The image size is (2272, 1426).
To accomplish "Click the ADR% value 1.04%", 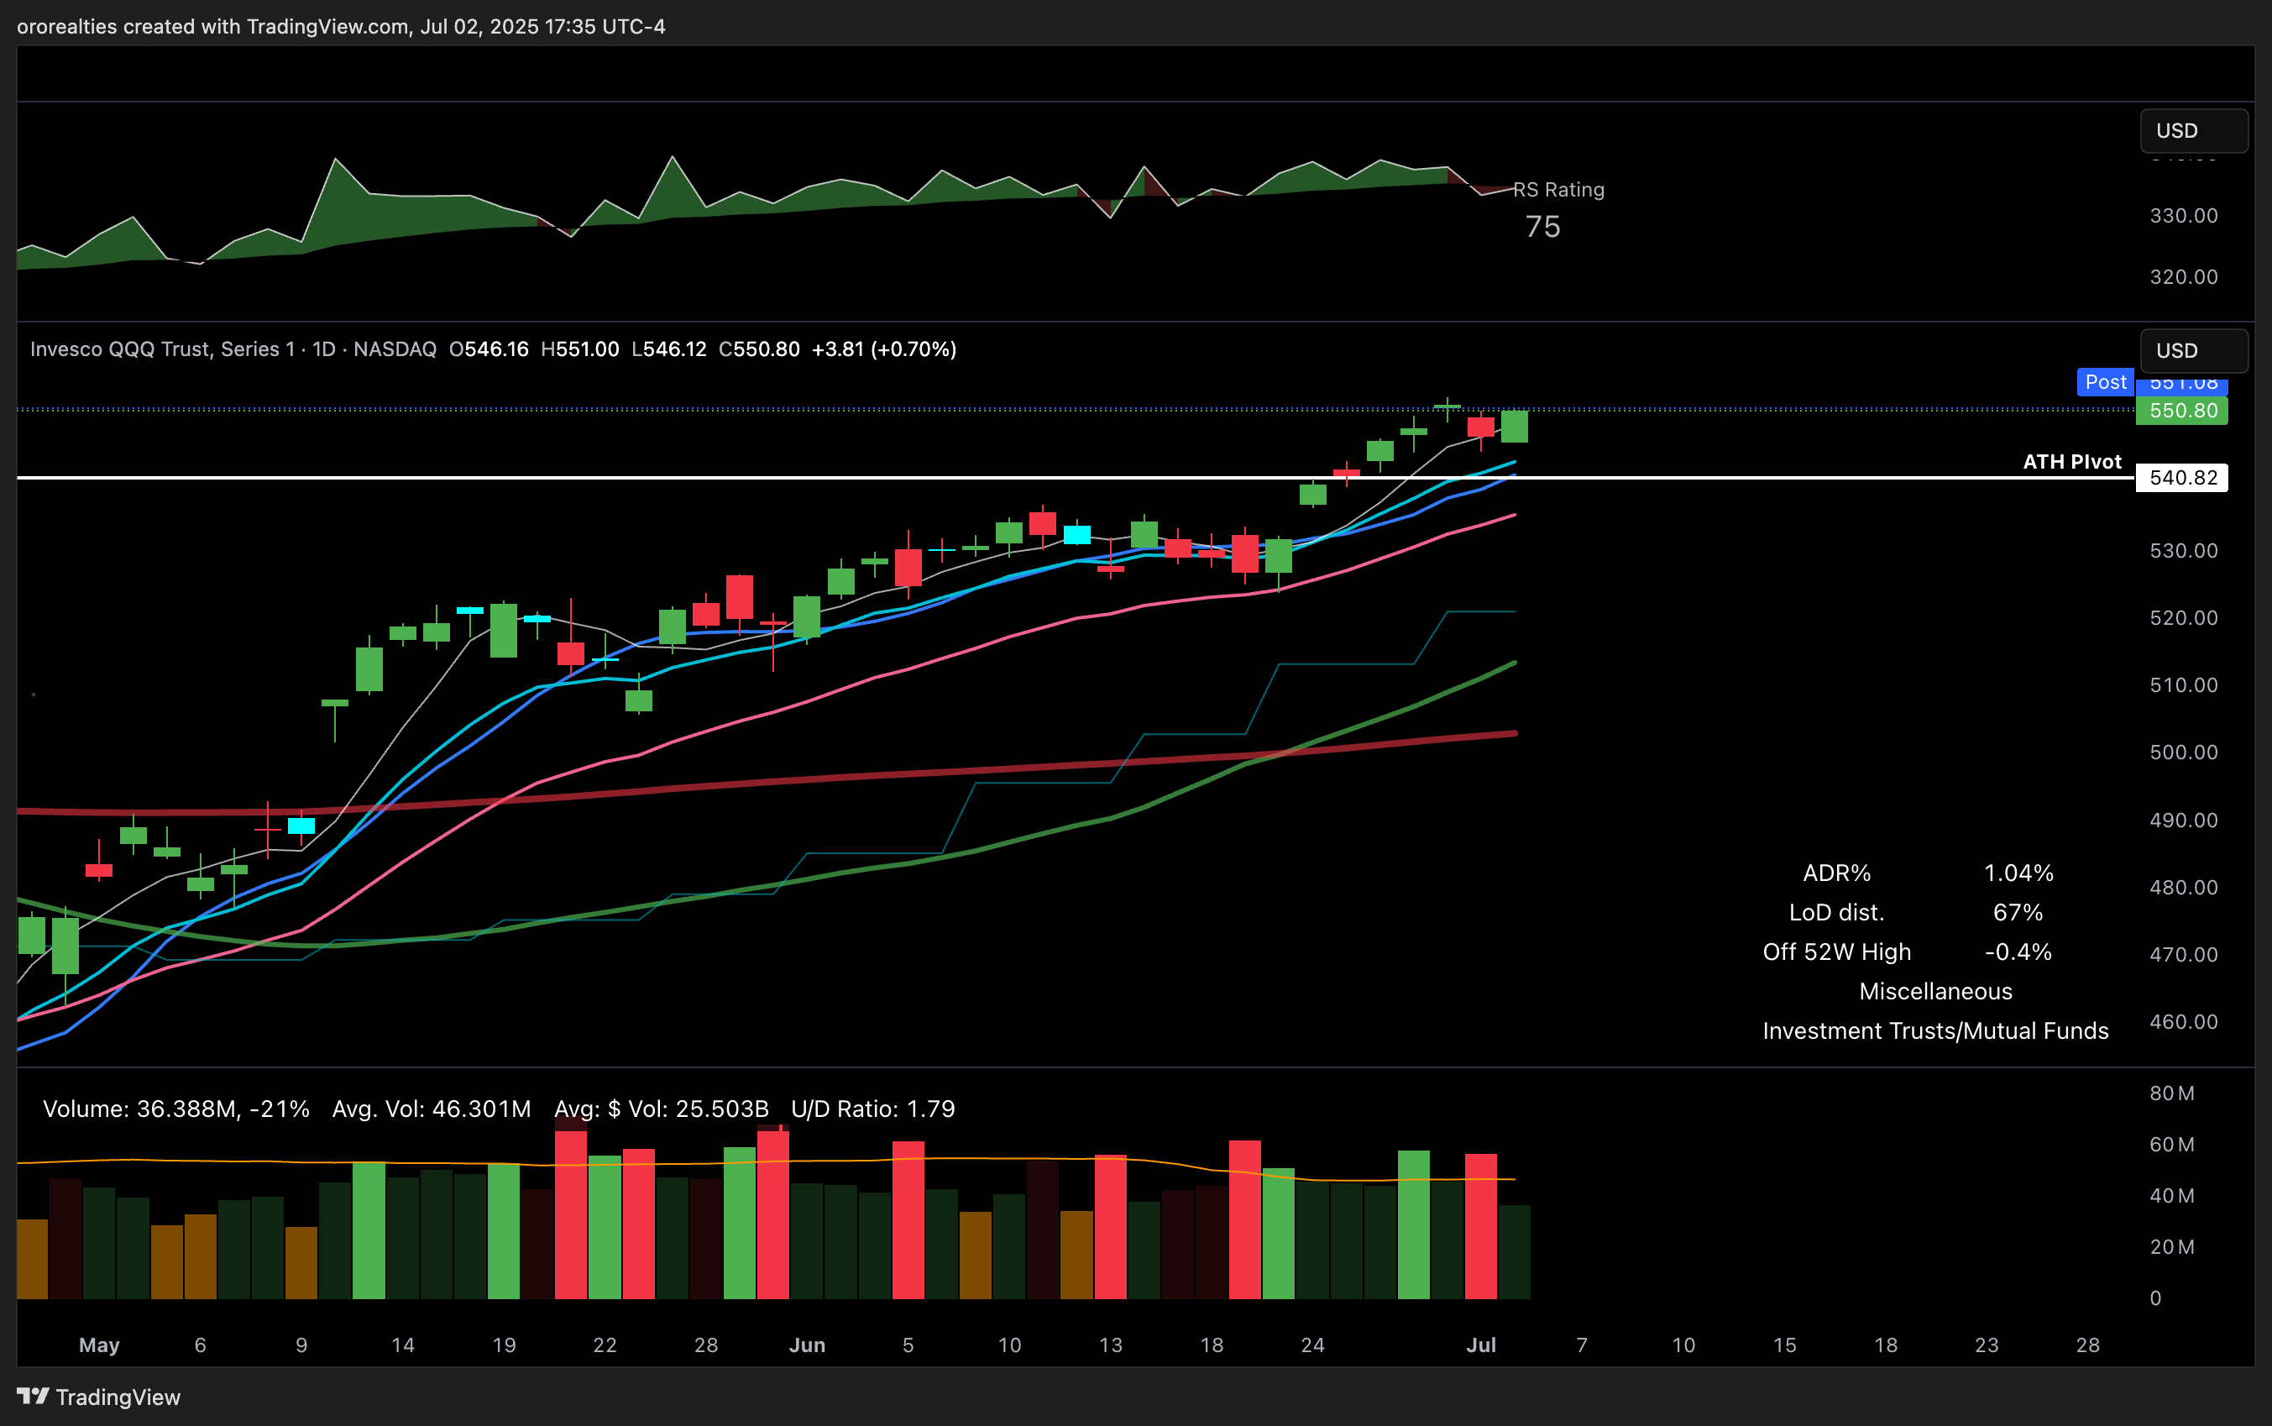I will point(2018,873).
